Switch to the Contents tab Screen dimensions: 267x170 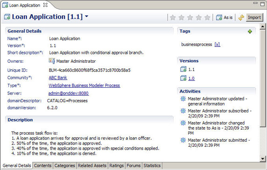[x=43, y=166]
